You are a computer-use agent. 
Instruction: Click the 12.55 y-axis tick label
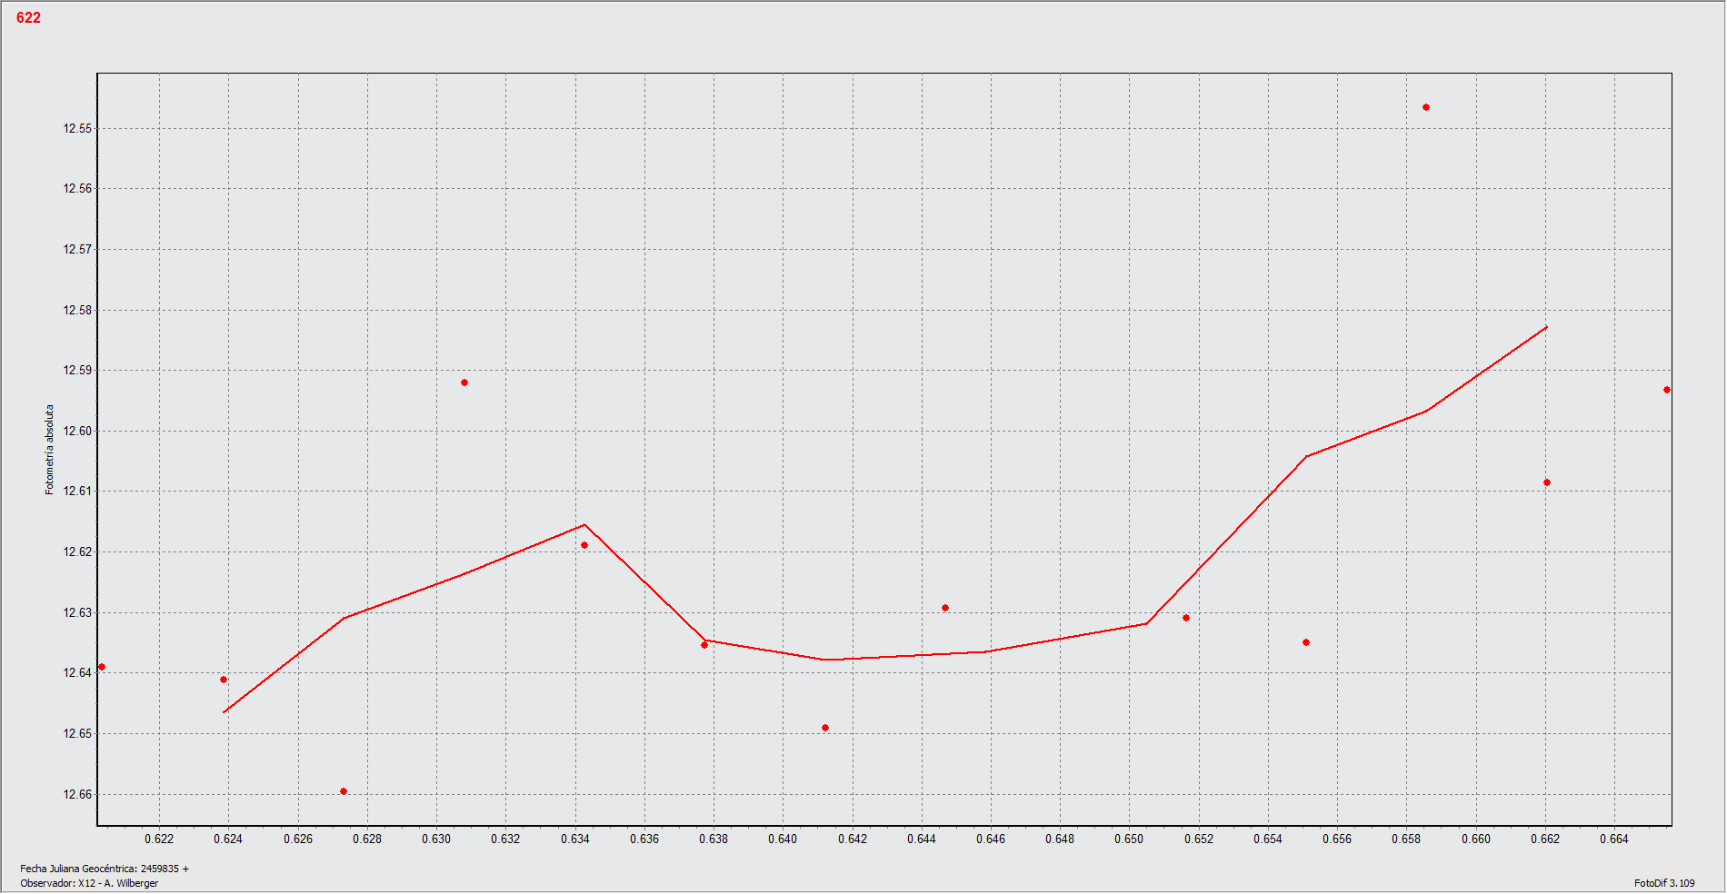[77, 128]
